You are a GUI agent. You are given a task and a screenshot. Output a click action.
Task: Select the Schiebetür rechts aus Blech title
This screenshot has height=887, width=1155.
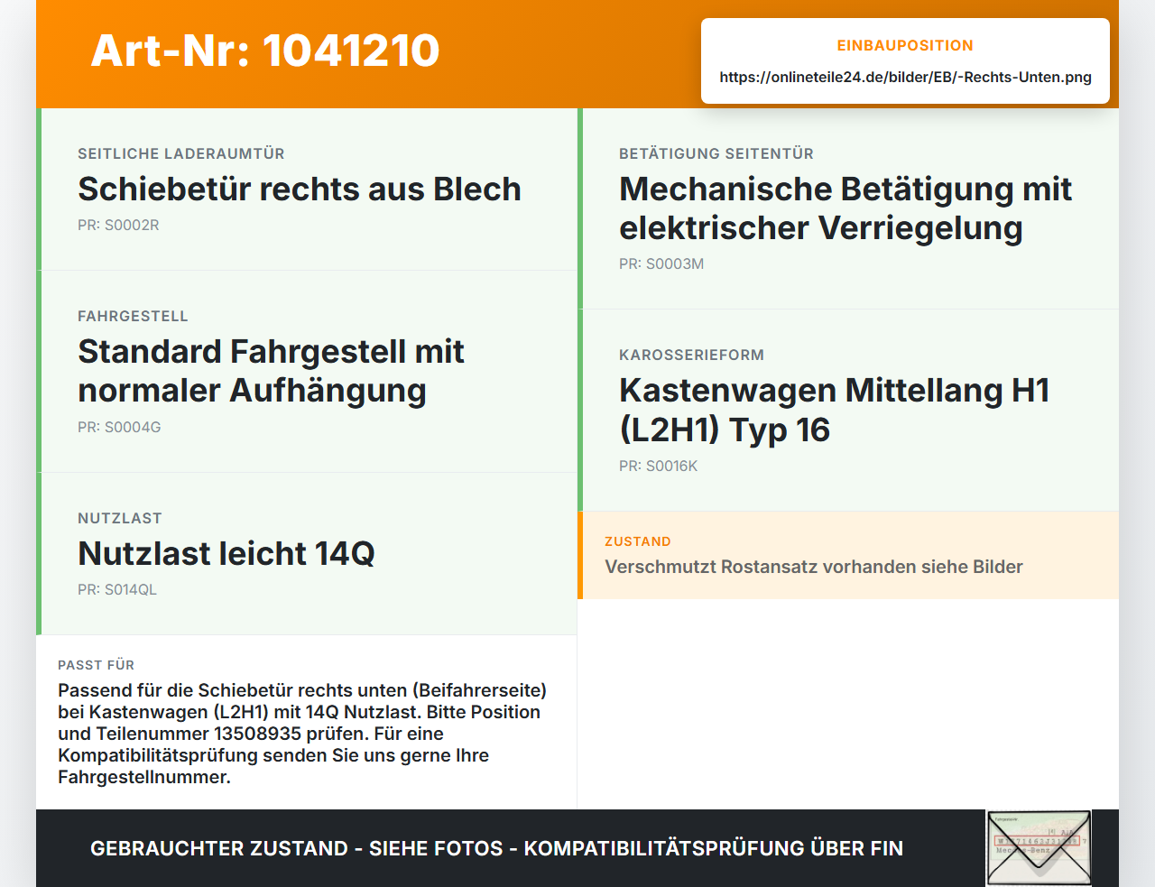pyautogui.click(x=300, y=189)
